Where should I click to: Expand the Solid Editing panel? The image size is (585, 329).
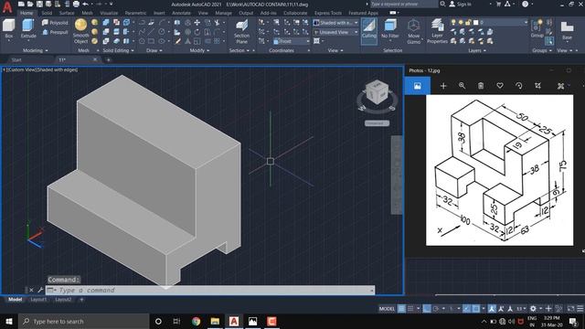pyautogui.click(x=118, y=50)
